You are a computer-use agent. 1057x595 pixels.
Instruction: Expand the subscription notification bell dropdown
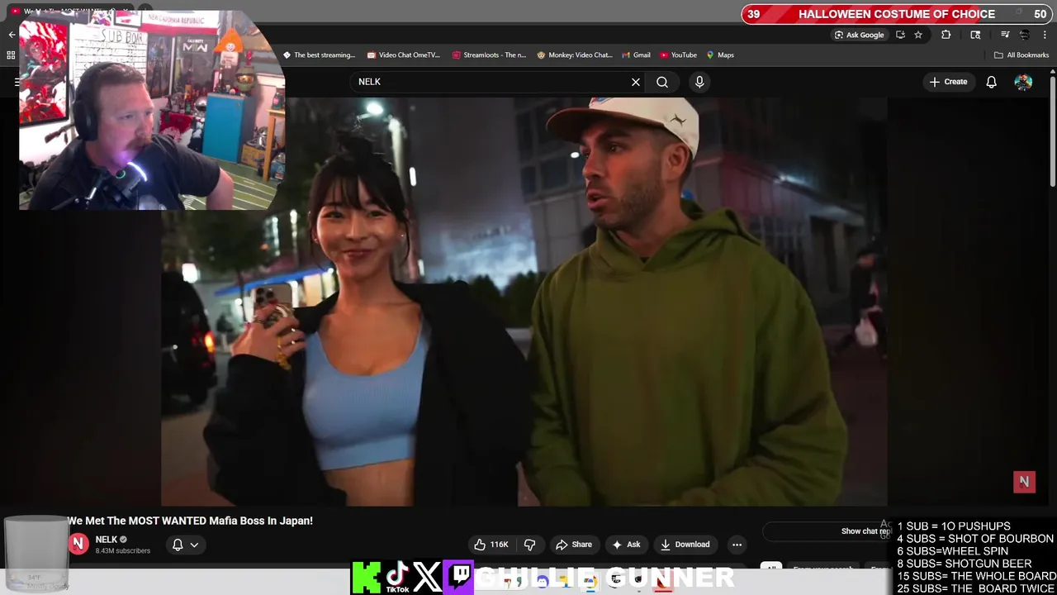[x=185, y=545]
